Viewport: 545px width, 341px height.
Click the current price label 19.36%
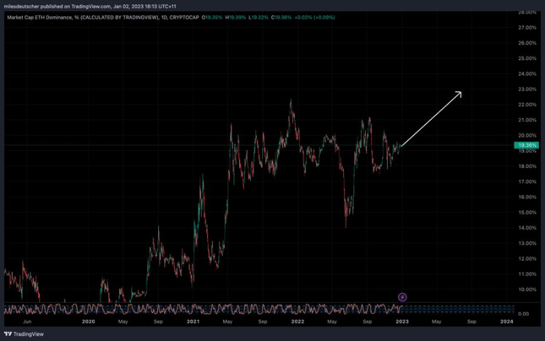528,145
